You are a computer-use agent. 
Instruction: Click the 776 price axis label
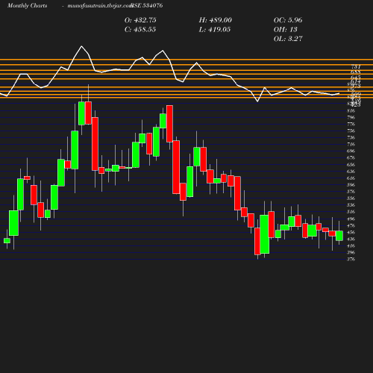pos(351,124)
